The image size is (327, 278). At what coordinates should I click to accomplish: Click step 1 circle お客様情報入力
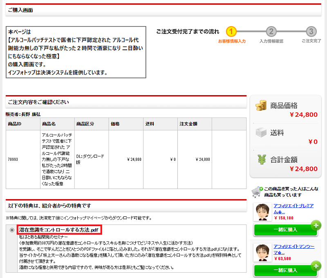231,31
